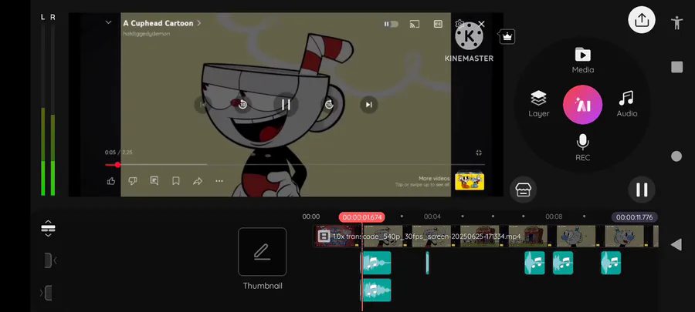Dislike the Cuphead video
Screen dimensions: 695x312
tap(133, 181)
